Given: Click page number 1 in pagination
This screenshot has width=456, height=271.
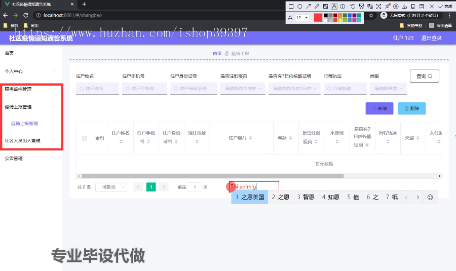Looking at the screenshot, I should click(151, 187).
